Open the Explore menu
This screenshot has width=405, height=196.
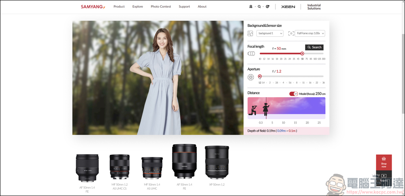click(138, 7)
